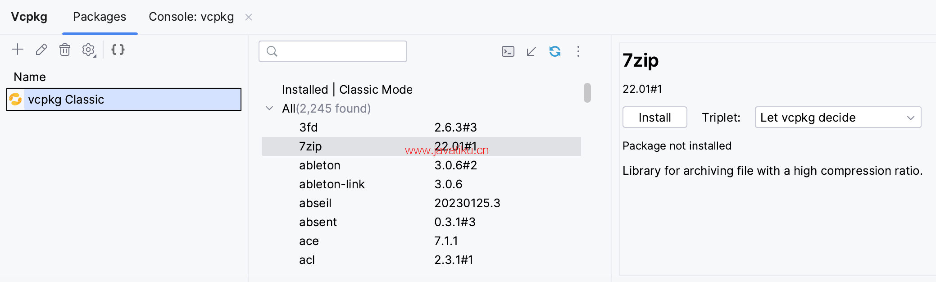Open the Triplet dropdown Let vcpkg decide
Screen dimensions: 936x282
[x=838, y=118]
